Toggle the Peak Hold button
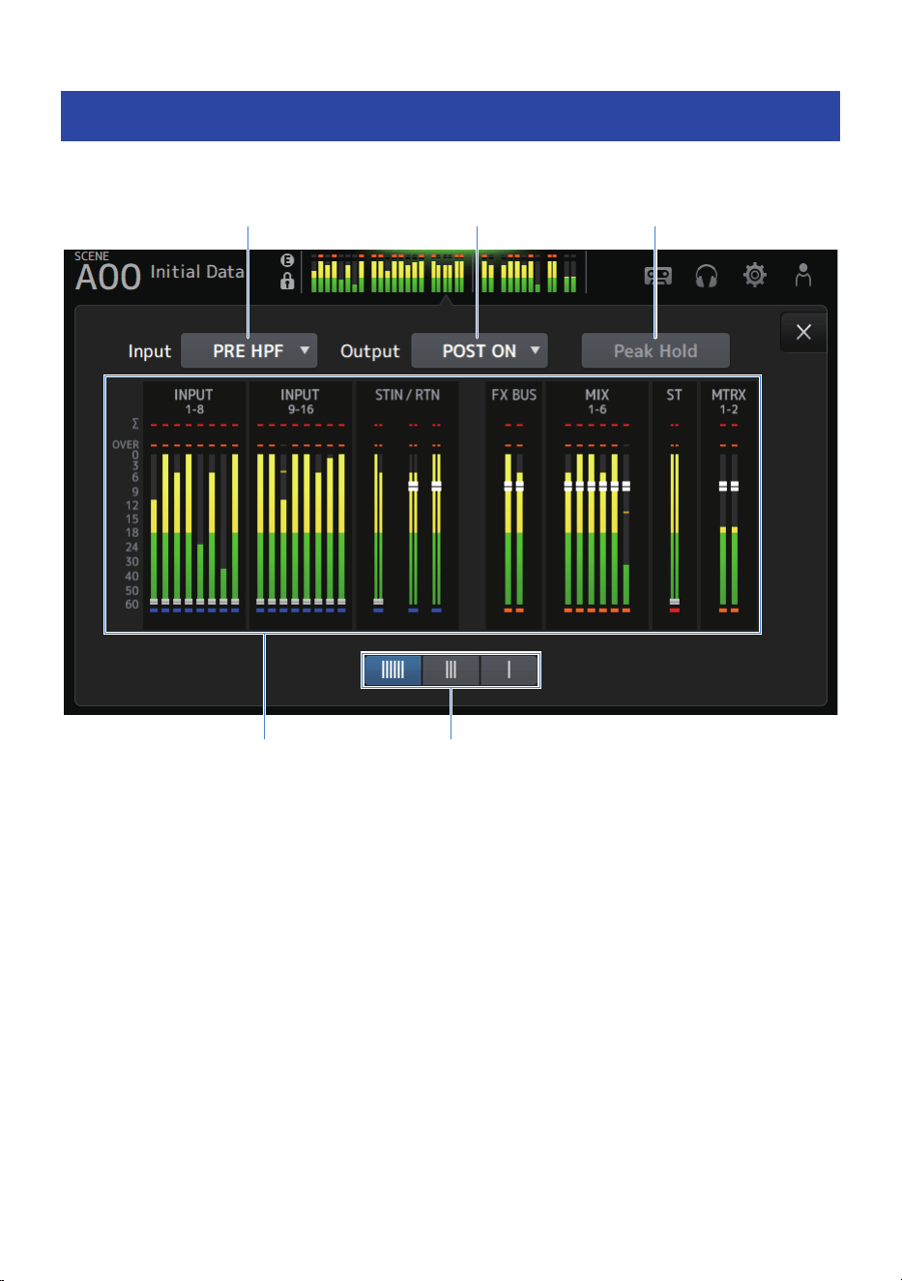This screenshot has width=902, height=1281. [655, 351]
